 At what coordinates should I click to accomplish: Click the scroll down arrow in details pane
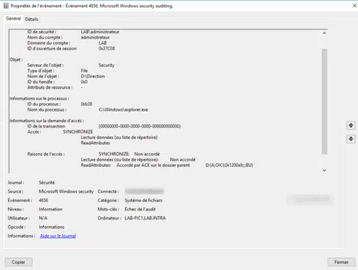pyautogui.click(x=324, y=170)
